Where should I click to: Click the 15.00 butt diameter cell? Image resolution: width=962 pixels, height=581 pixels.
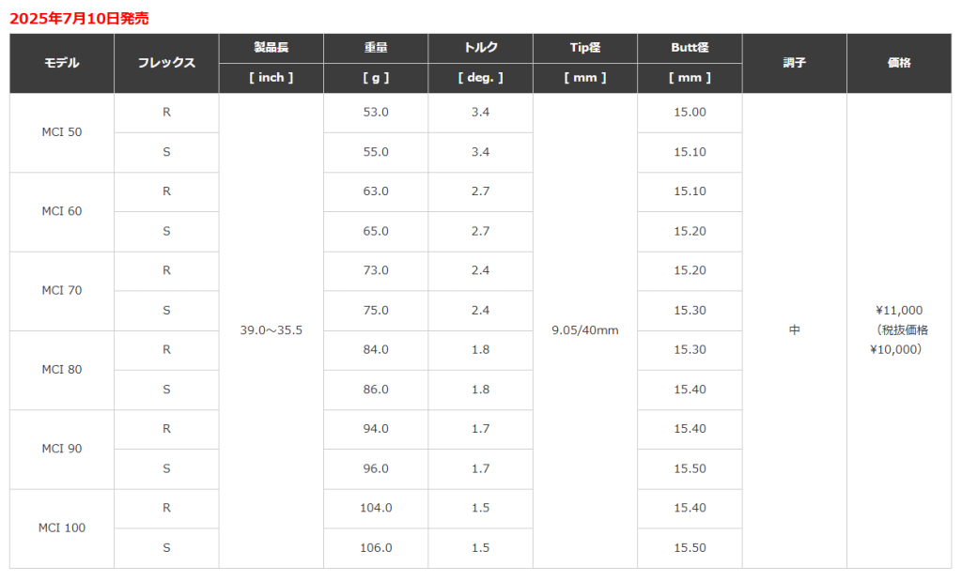pyautogui.click(x=690, y=113)
